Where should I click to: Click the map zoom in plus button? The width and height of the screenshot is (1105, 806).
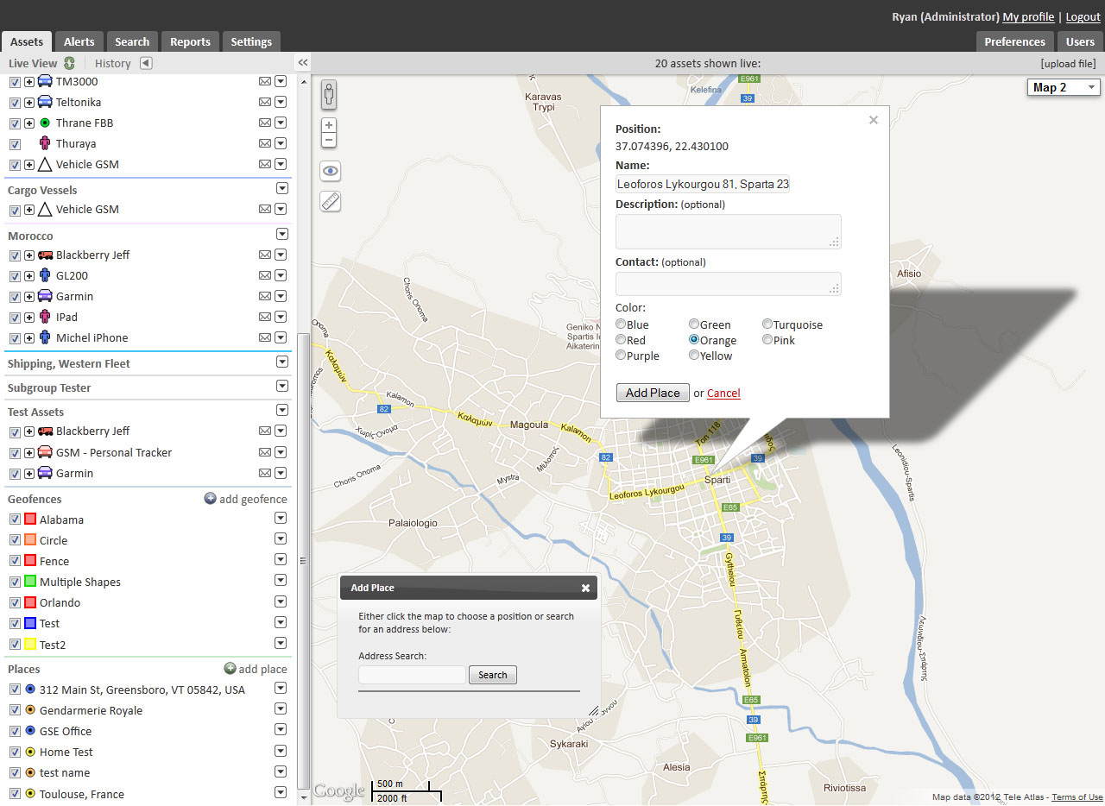329,125
